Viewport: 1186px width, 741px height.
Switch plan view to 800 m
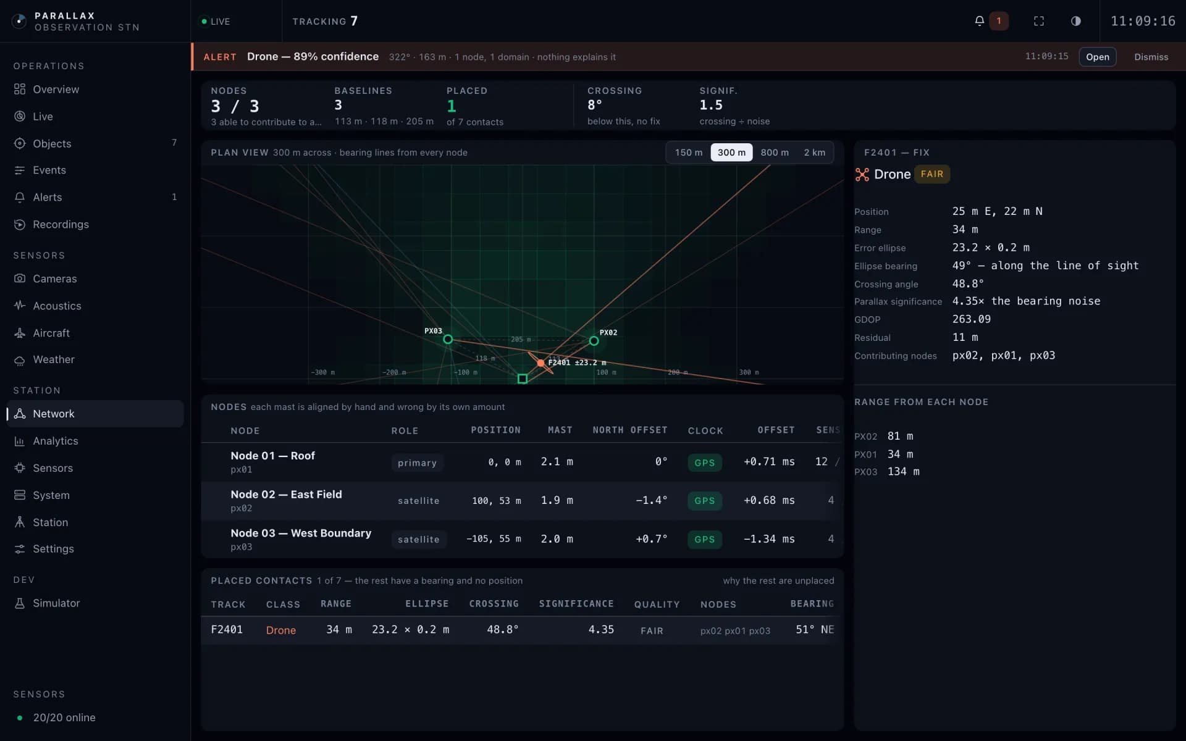point(774,153)
